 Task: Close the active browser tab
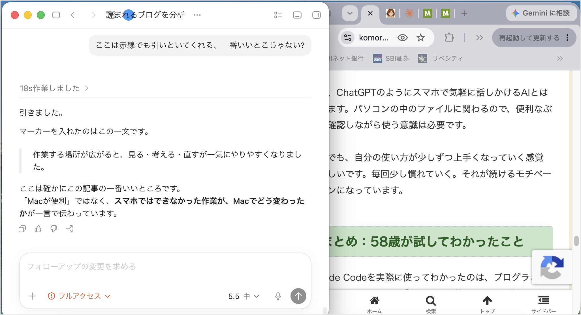coord(370,13)
